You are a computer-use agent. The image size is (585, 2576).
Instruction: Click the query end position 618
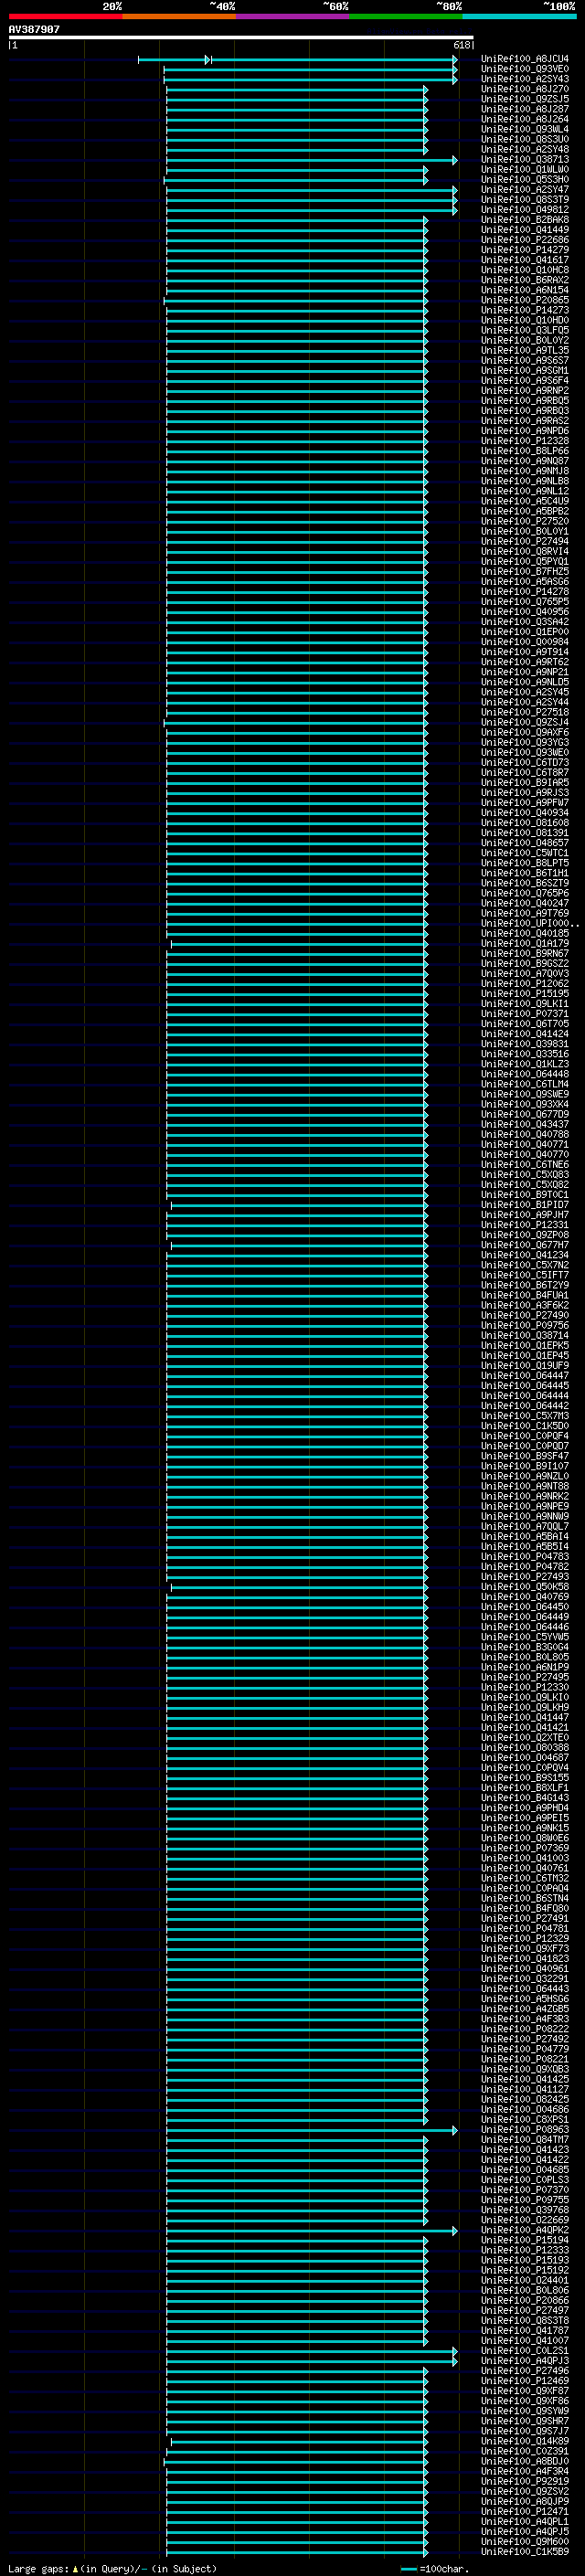[461, 45]
